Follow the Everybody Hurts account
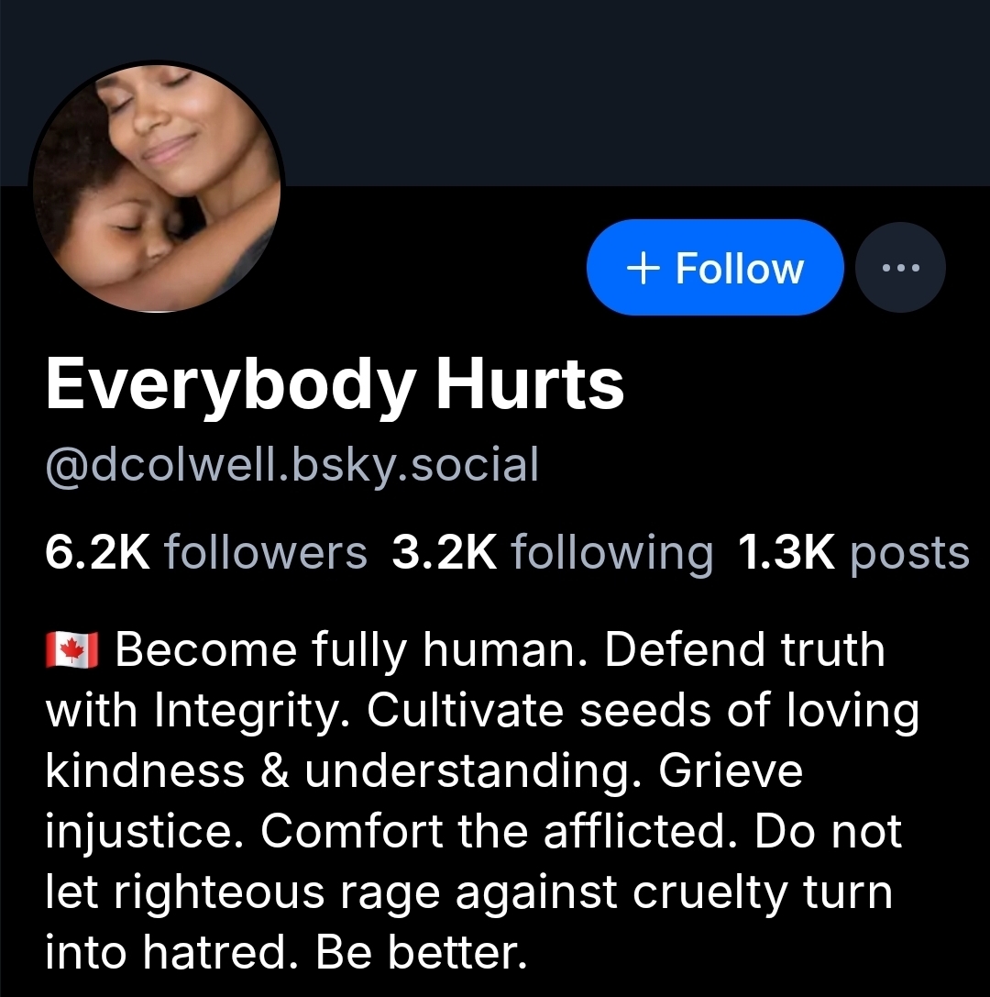The image size is (990, 997). click(x=715, y=268)
